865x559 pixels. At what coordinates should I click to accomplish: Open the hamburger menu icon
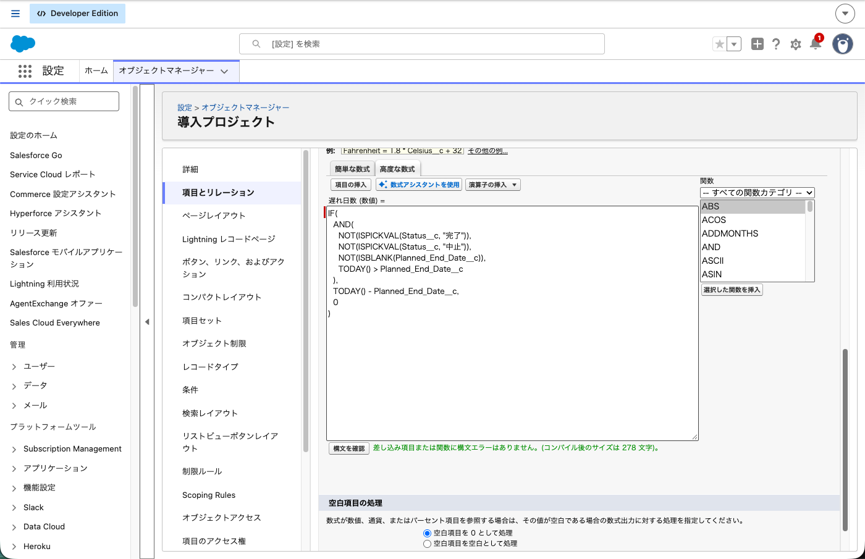point(15,14)
